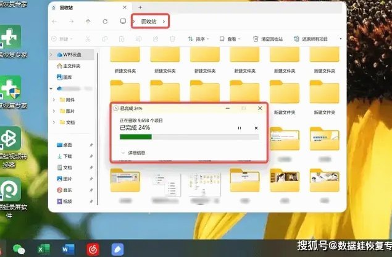The image size is (392, 257).
Task: Open 主文件夹 in sidebar
Action: [x=69, y=66]
